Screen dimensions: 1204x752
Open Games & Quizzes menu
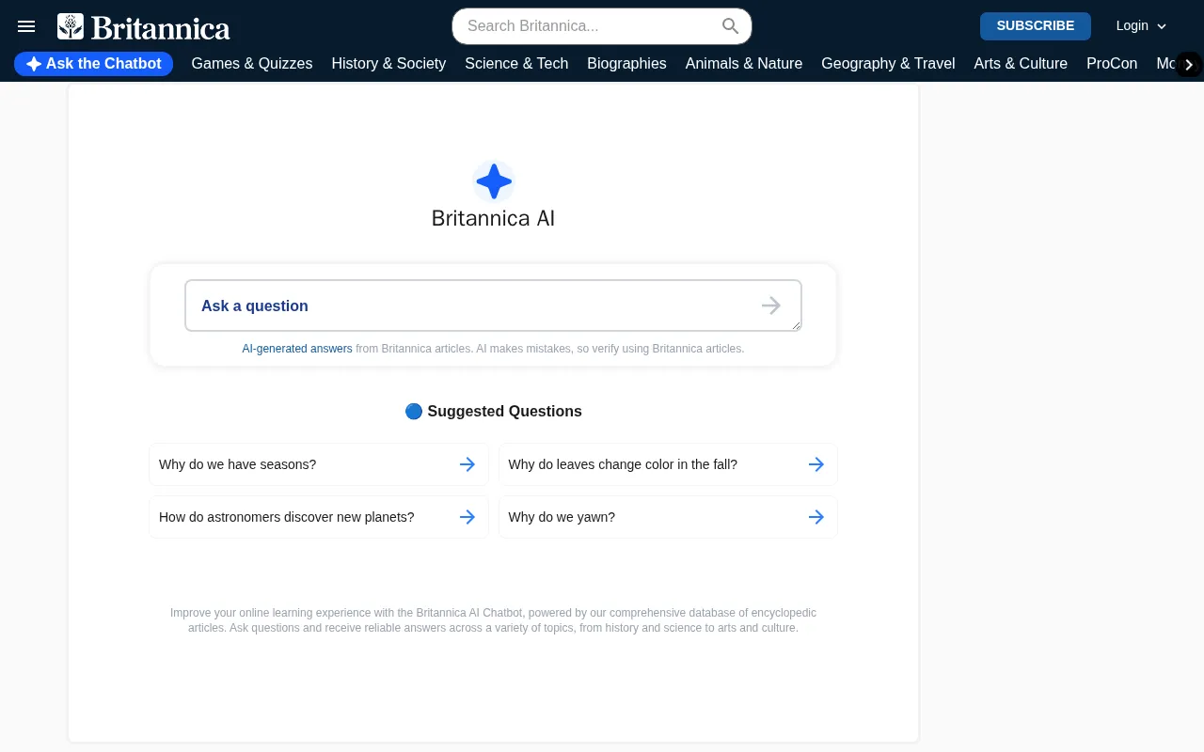pos(252,64)
